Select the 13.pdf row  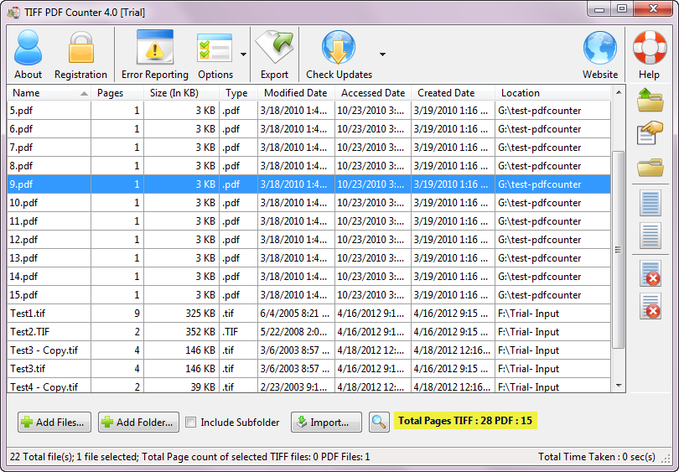click(x=308, y=258)
